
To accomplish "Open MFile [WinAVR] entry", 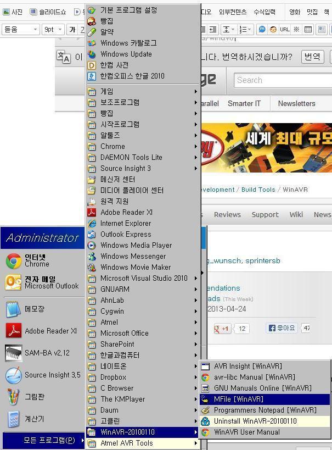I will point(265,399).
